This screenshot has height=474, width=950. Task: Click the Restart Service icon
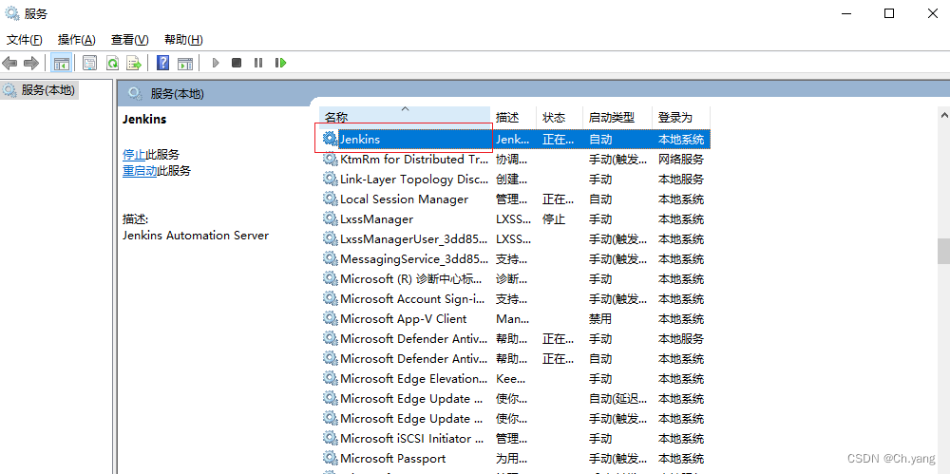click(280, 63)
